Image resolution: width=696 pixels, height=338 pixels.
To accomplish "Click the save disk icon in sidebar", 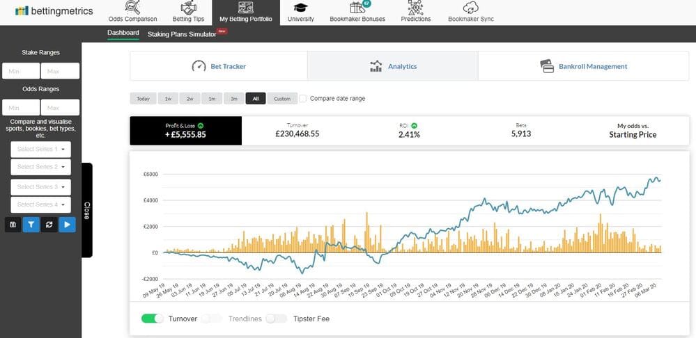I will coord(13,225).
